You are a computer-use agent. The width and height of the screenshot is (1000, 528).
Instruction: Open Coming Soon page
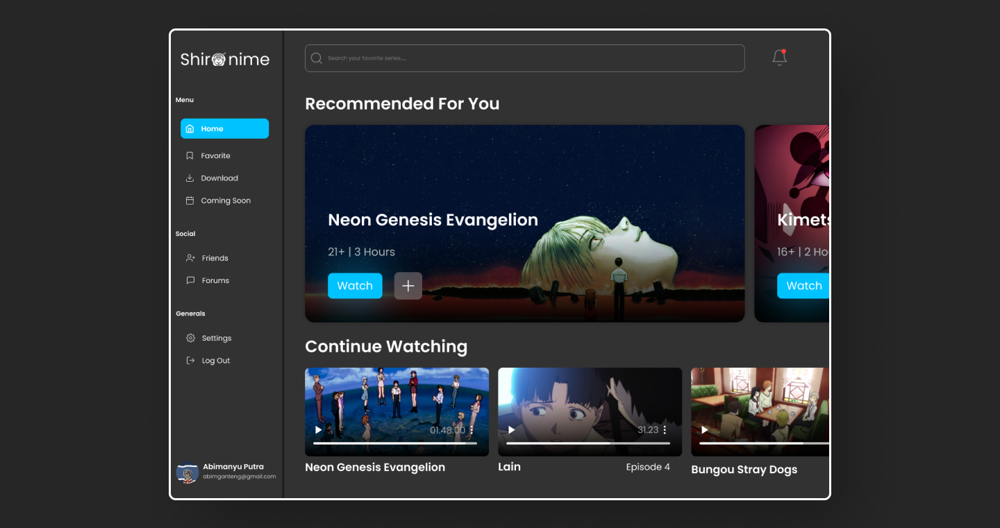[225, 201]
